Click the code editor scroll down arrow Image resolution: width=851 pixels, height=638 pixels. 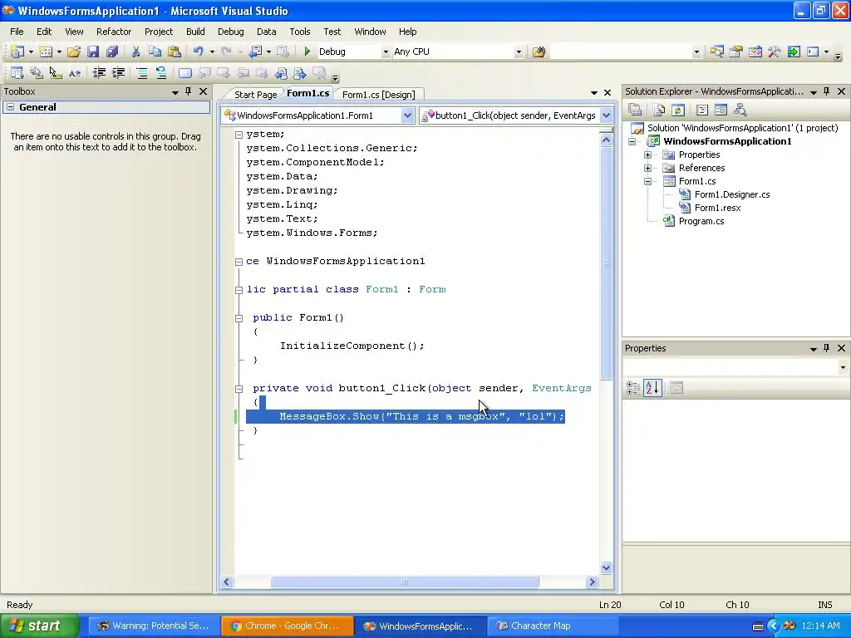(x=606, y=568)
